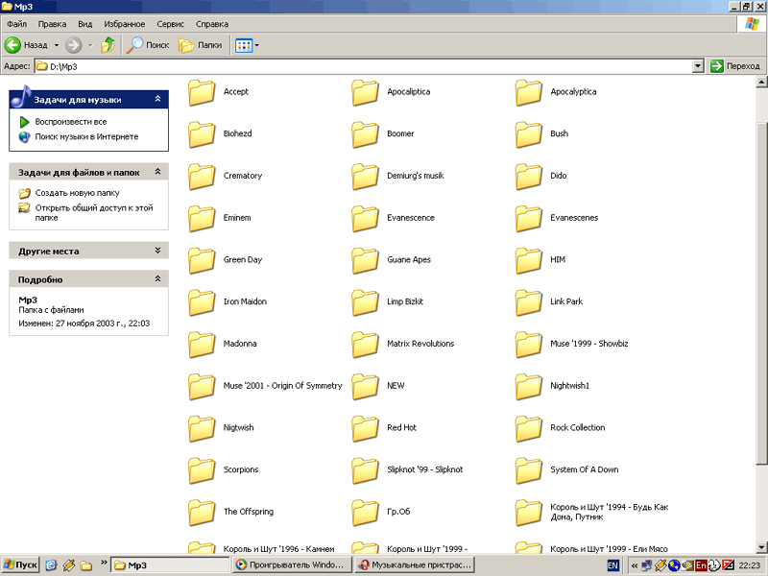Click the Back (Назад) navigation button

[27, 45]
